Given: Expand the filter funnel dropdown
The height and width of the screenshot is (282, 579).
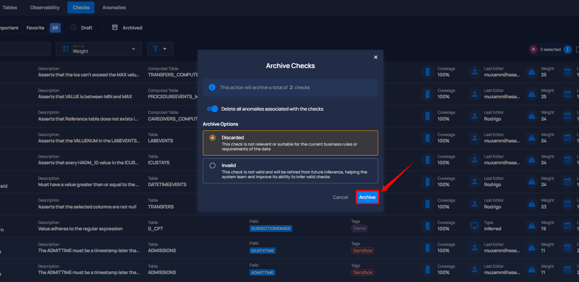Looking at the screenshot, I should 160,49.
